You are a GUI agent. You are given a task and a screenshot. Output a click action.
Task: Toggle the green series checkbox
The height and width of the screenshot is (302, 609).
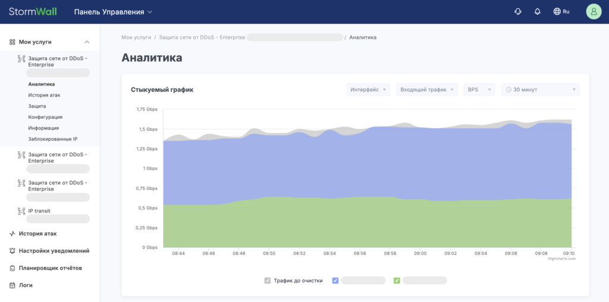point(397,281)
